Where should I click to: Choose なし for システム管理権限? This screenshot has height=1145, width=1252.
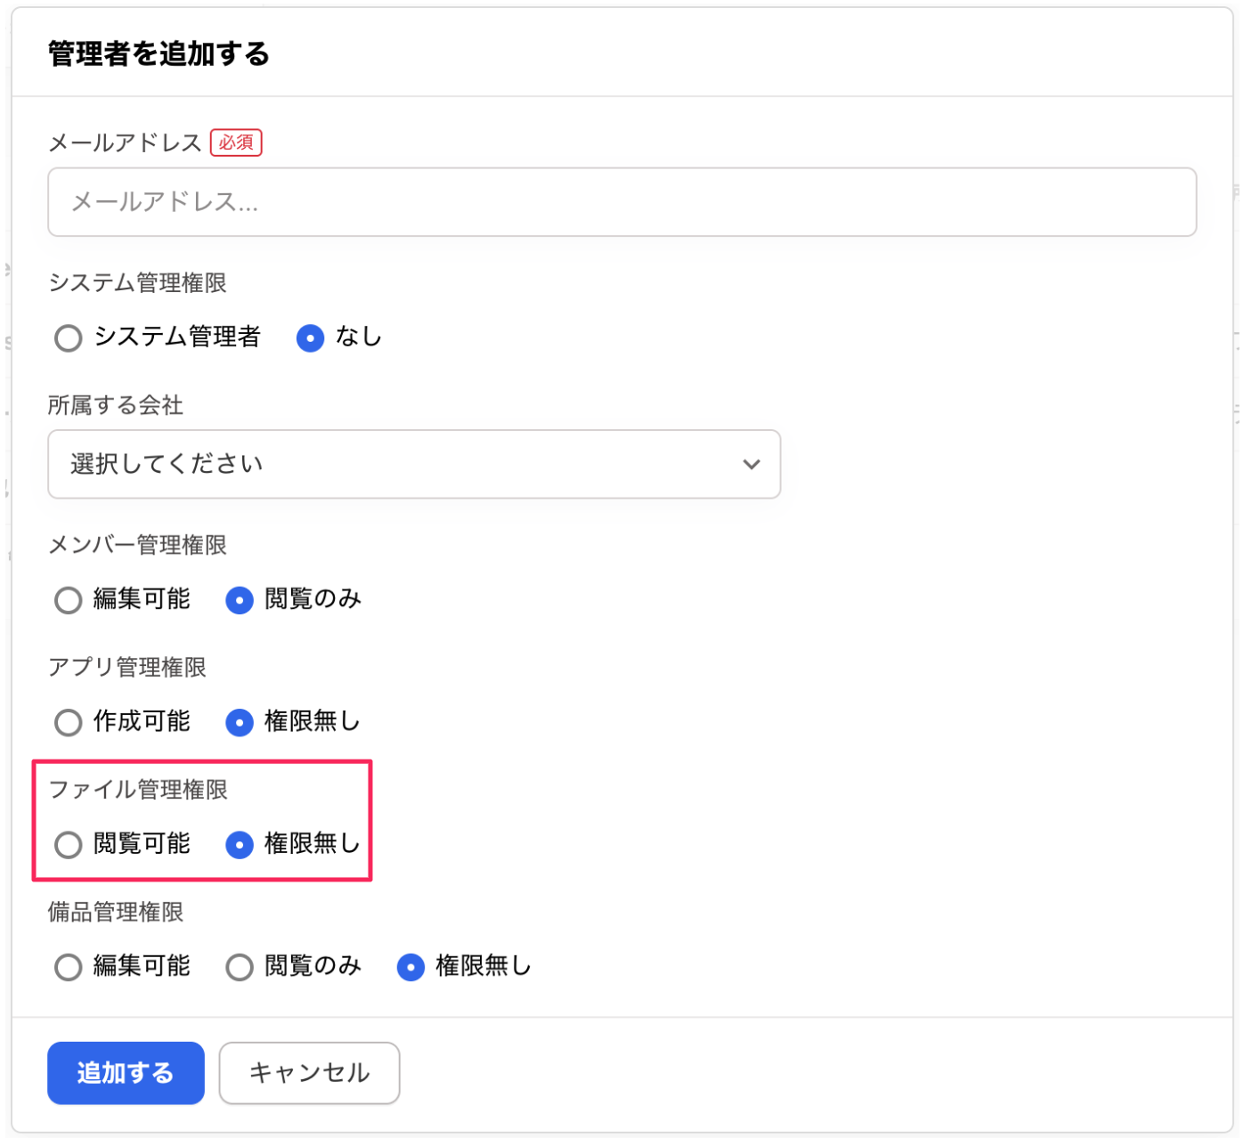310,338
